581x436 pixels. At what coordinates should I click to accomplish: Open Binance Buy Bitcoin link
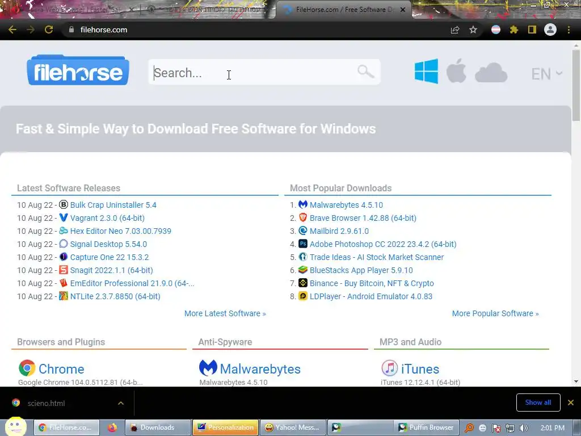pyautogui.click(x=372, y=283)
